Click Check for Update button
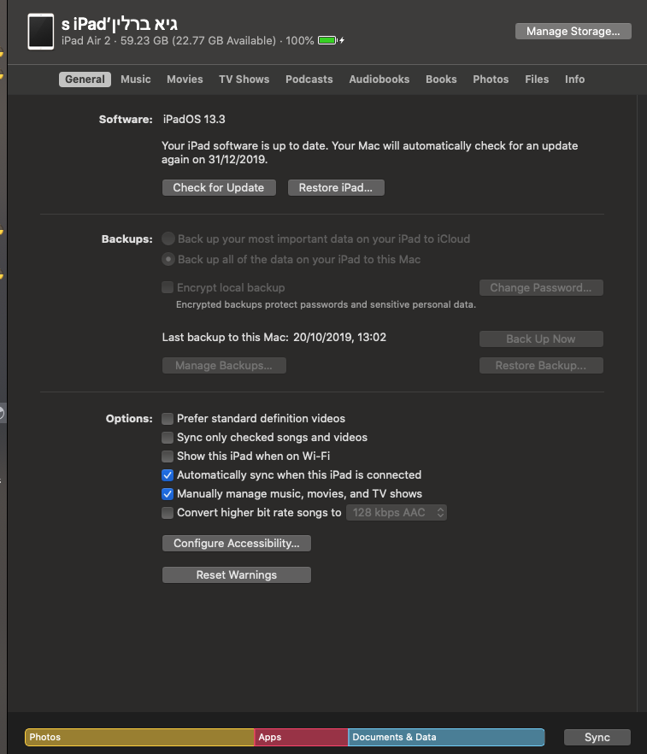The image size is (647, 754). 219,187
